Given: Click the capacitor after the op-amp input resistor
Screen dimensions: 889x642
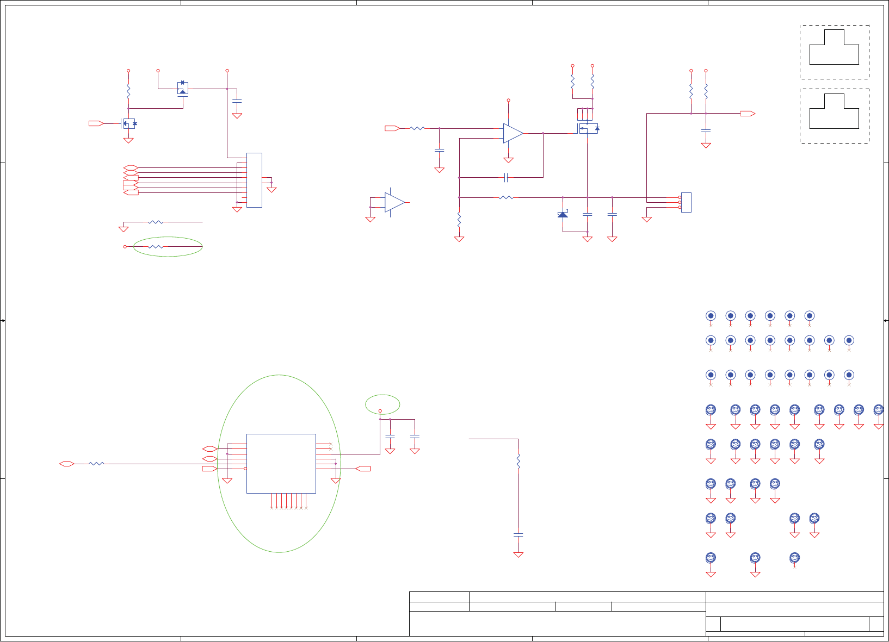Looking at the screenshot, I should pyautogui.click(x=440, y=150).
